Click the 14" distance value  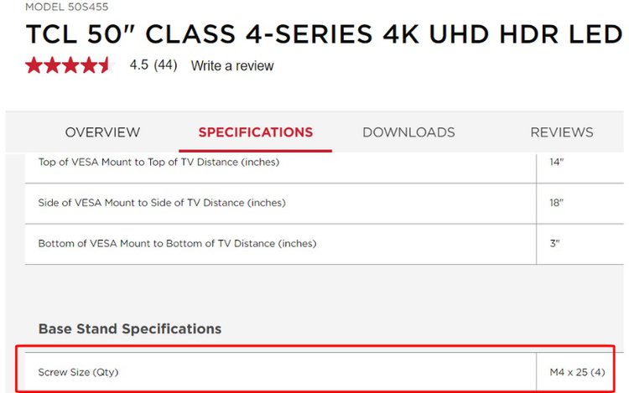pyautogui.click(x=556, y=163)
